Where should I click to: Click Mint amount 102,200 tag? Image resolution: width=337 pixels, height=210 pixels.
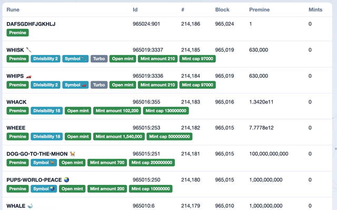tap(117, 111)
